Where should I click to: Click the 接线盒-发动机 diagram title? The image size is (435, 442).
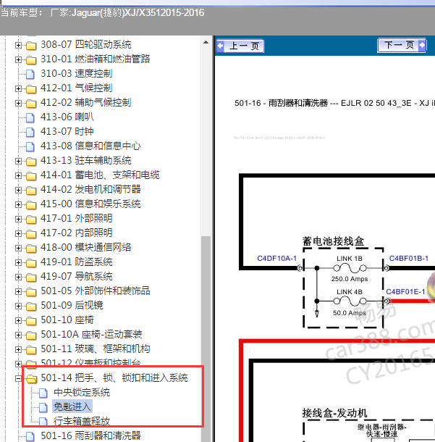point(335,413)
